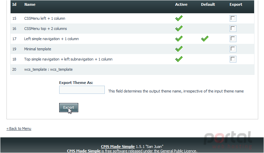Click Active checkmark for Minimal template

point(179,49)
